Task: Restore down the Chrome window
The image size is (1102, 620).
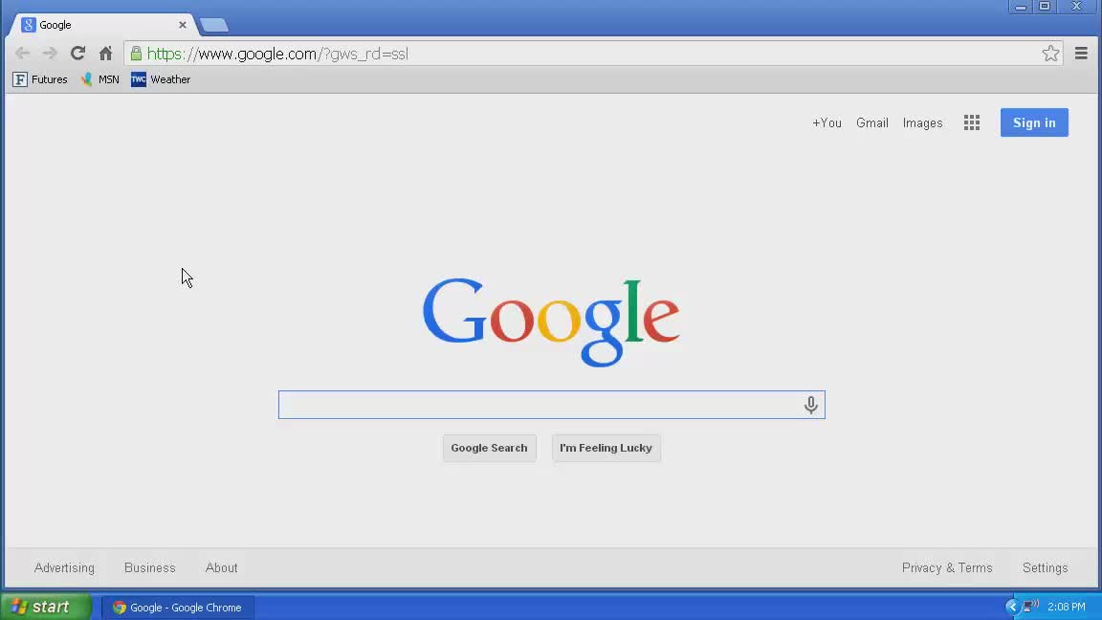Action: point(1045,7)
